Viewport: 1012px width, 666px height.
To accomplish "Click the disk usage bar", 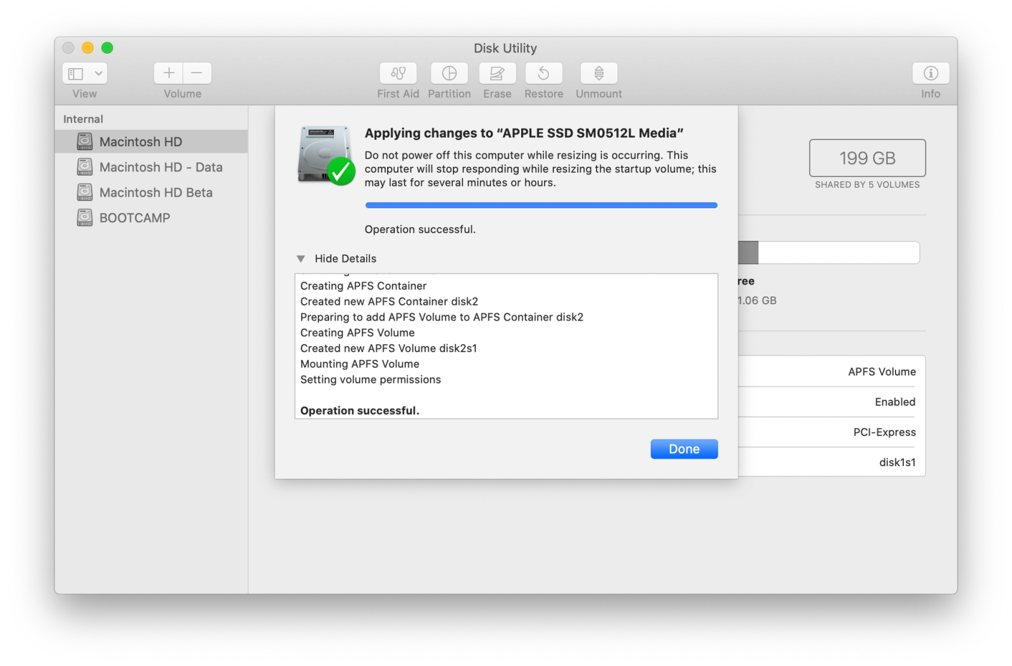I will click(829, 252).
